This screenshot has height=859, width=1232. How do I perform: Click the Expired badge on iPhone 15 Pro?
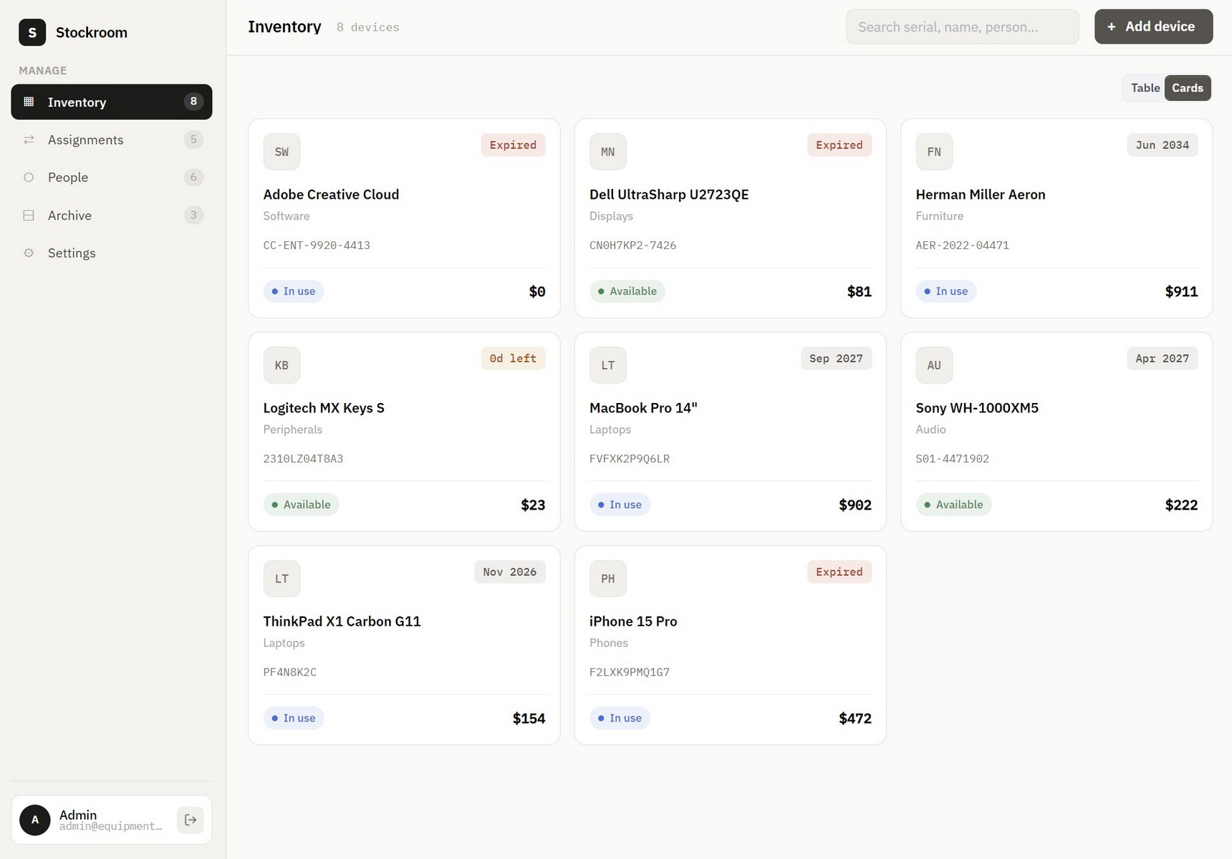(x=839, y=572)
